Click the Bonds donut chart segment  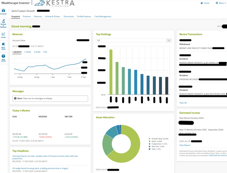coord(108,145)
